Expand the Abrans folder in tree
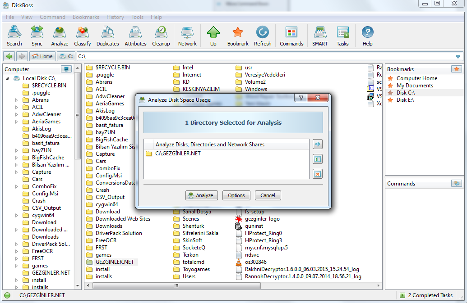Viewport: 467px width, 303px height. (17, 100)
